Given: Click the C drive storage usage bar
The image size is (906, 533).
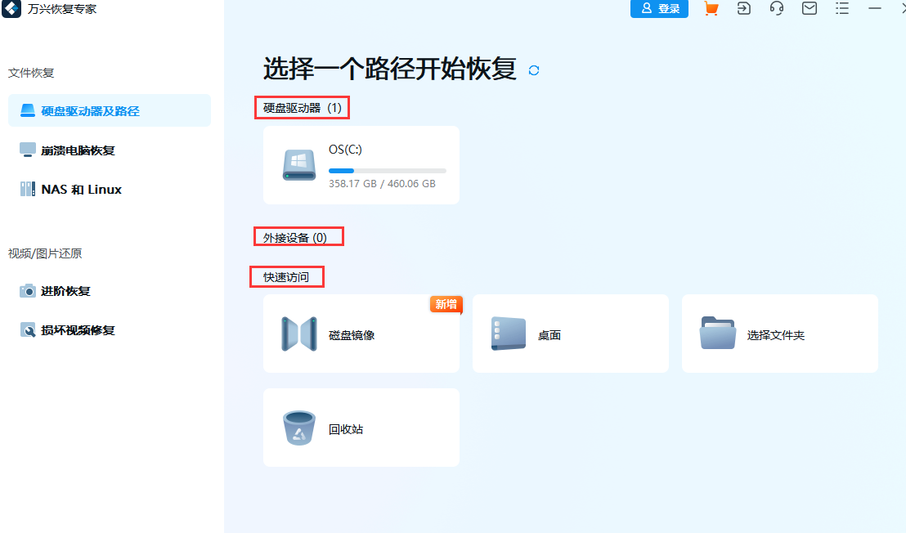Looking at the screenshot, I should point(386,171).
